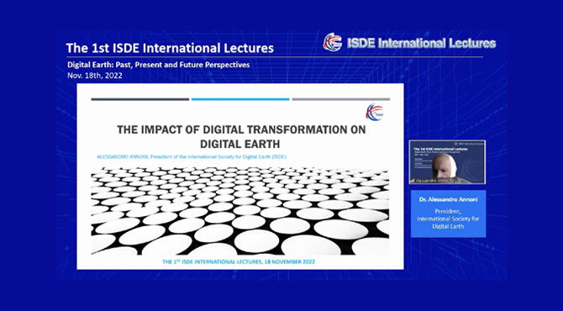Click the dark gray bar atop the slide

tap(140, 99)
